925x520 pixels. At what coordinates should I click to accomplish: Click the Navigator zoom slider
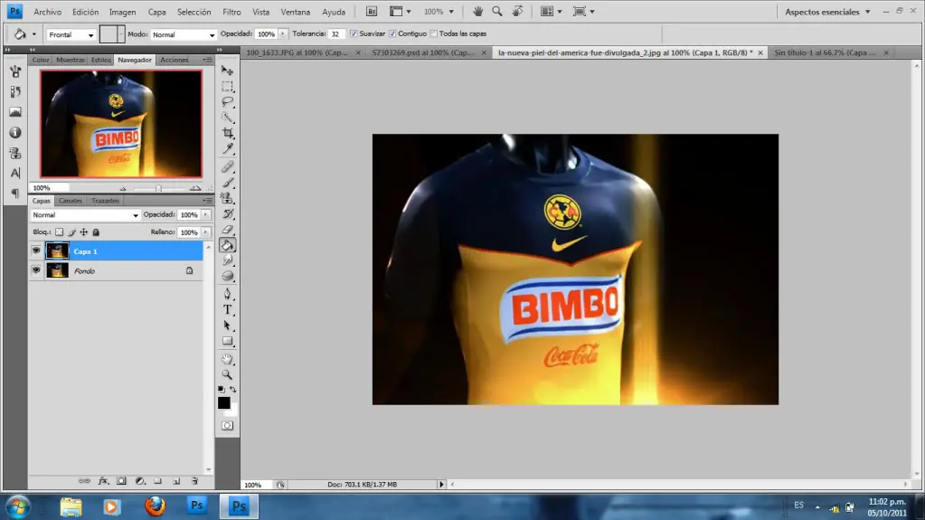point(158,188)
